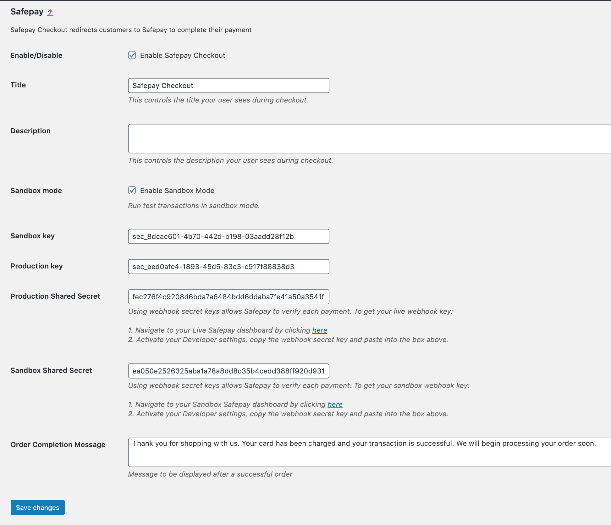Toggle the Enable Safepay Checkout checkbox
Image resolution: width=611 pixels, height=525 pixels.
click(132, 55)
